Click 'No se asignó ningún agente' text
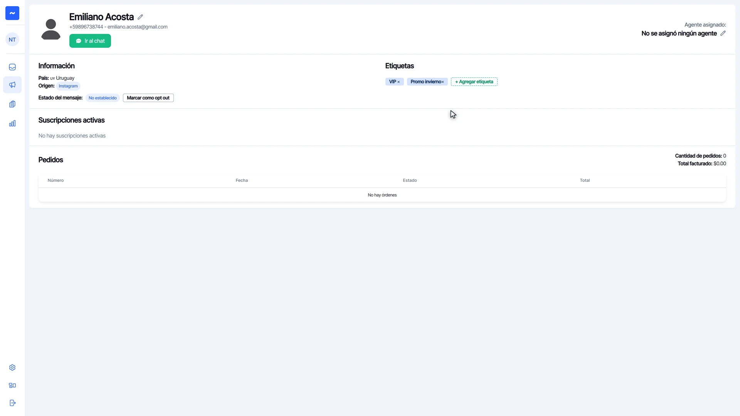This screenshot has width=740, height=416. [679, 34]
